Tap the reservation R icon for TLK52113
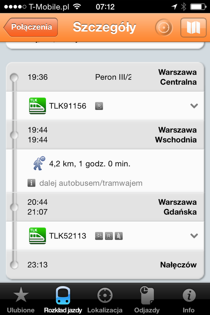The image size is (210, 315). [109, 236]
